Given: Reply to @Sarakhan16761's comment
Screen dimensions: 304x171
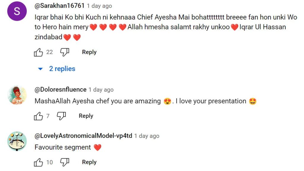Looking at the screenshot, I should click(x=89, y=52).
